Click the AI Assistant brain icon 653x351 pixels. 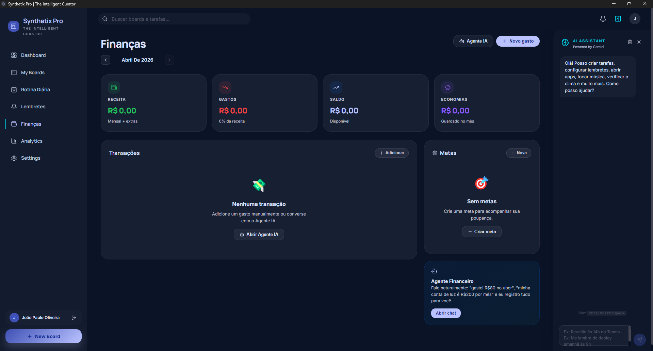[x=565, y=42]
